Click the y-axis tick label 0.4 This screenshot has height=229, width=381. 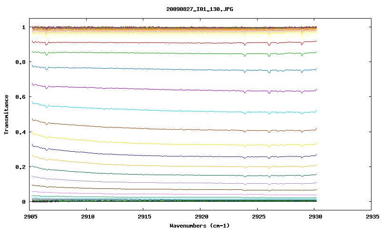click(20, 132)
